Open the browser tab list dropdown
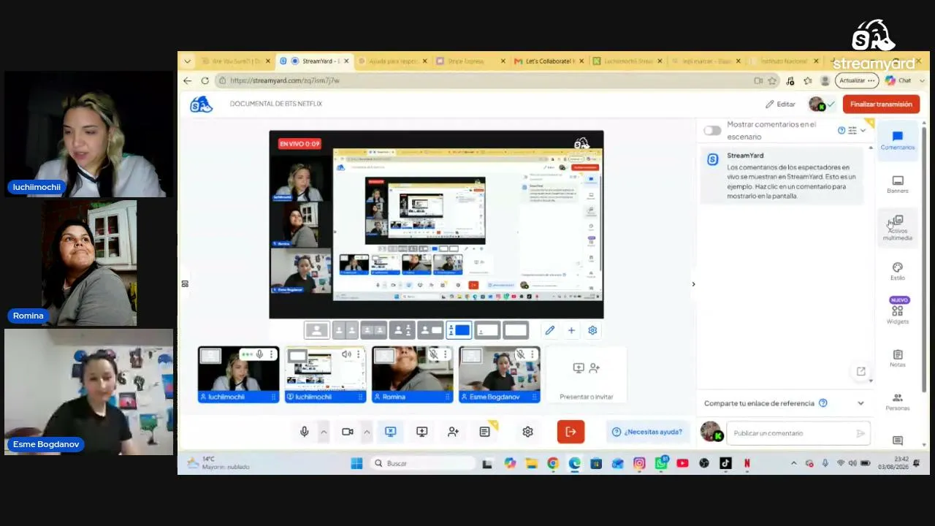The height and width of the screenshot is (526, 935). [188, 61]
